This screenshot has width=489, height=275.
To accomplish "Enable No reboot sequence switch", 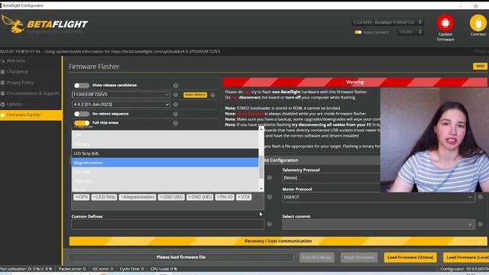I will [x=82, y=114].
